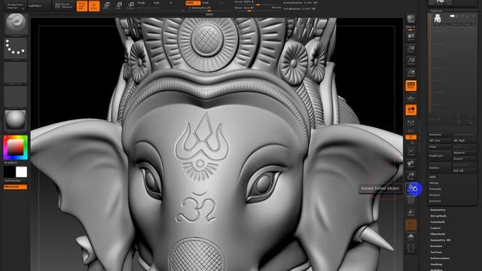Screen dimensions: 482x271
Task: Open the alpha selector slot
Action: pos(15,72)
